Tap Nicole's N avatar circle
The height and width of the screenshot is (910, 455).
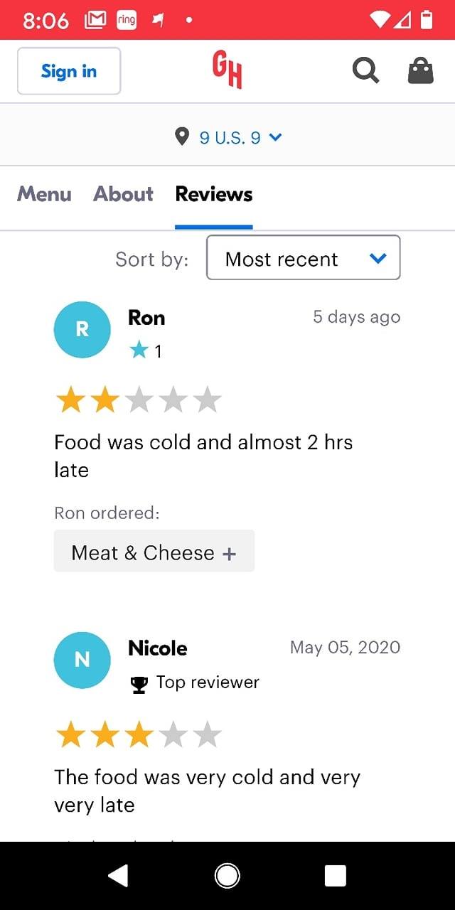tap(82, 660)
